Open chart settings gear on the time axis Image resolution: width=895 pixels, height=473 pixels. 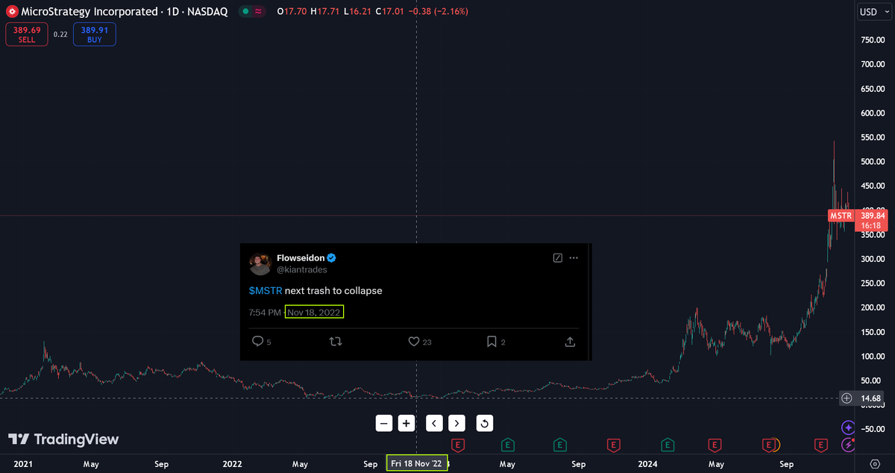point(875,463)
